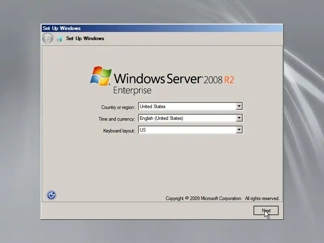The width and height of the screenshot is (324, 243).
Task: Click the Keyboard layout label
Action: [x=119, y=131]
